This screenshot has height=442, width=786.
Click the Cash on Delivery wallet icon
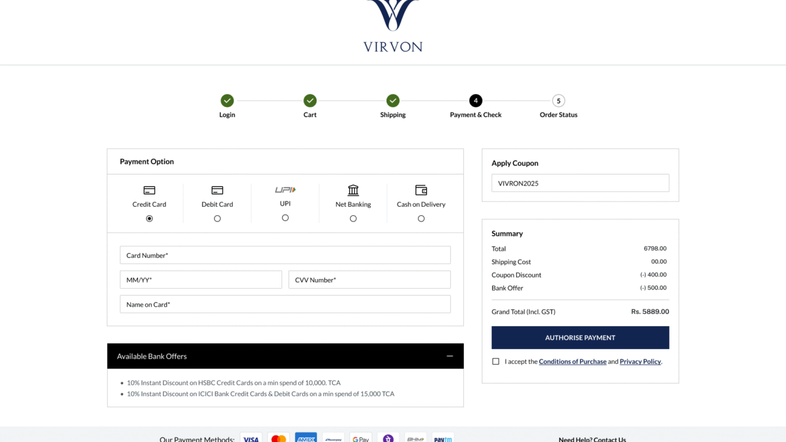coord(421,190)
